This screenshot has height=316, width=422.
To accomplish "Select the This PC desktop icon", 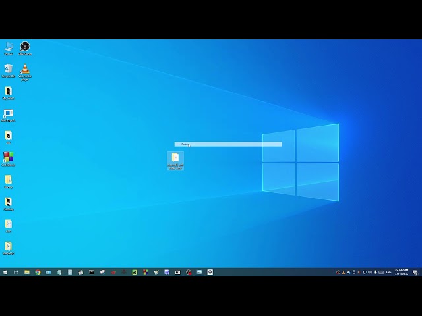I will click(9, 48).
